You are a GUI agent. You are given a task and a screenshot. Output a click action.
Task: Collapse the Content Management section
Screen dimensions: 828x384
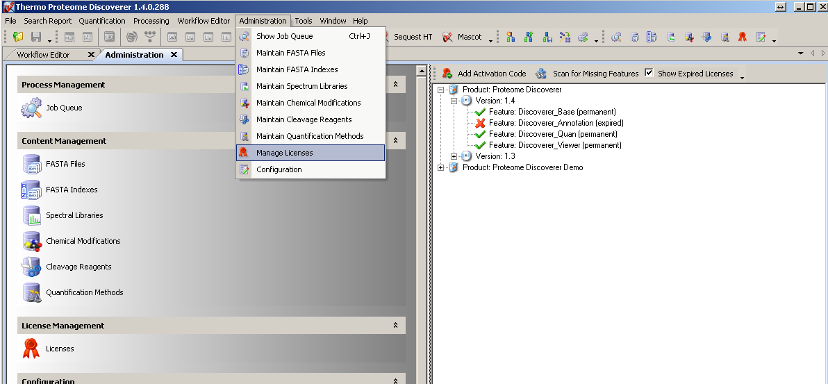tap(395, 140)
